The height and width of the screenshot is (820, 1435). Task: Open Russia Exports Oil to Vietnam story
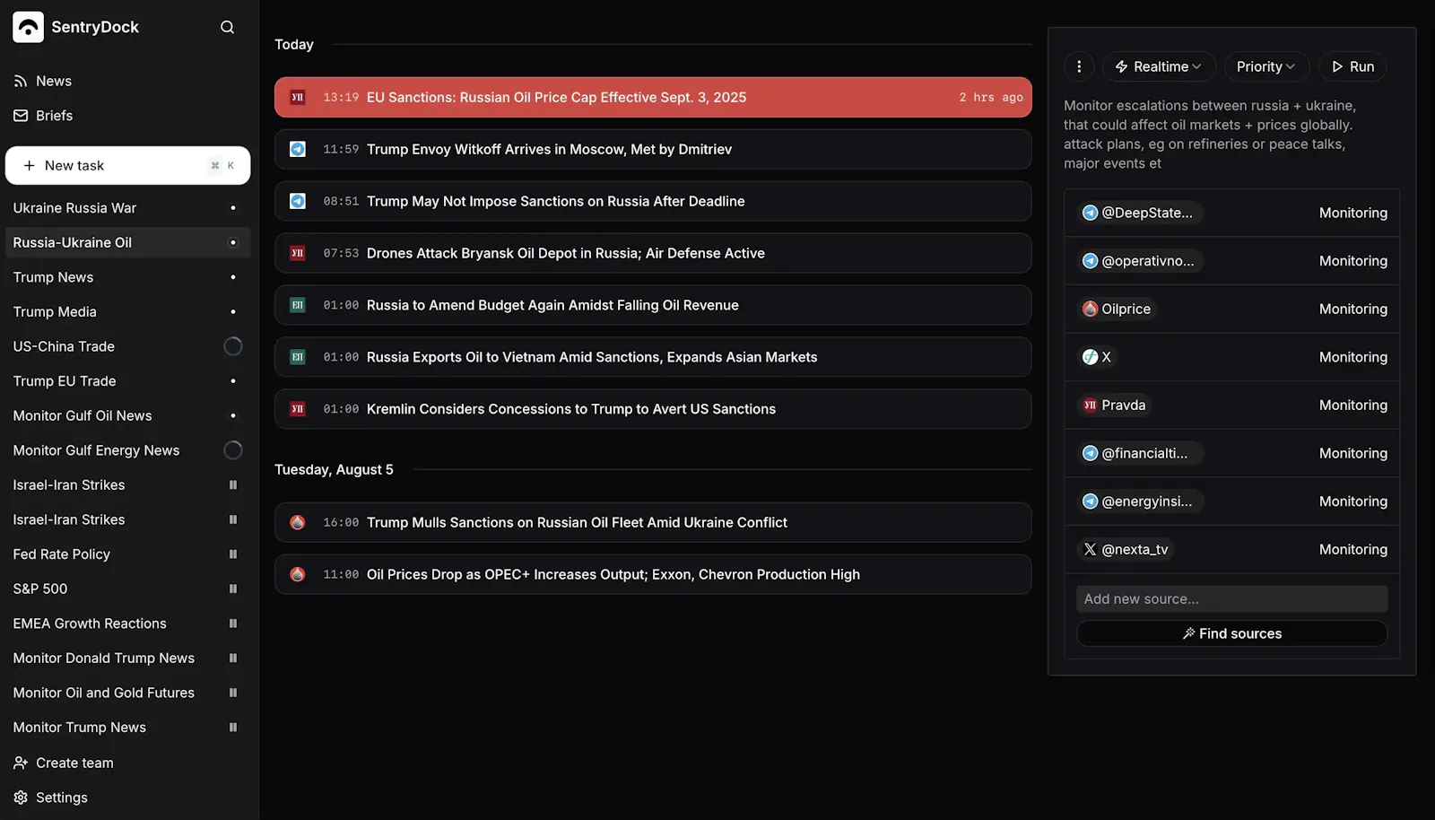[x=653, y=357]
